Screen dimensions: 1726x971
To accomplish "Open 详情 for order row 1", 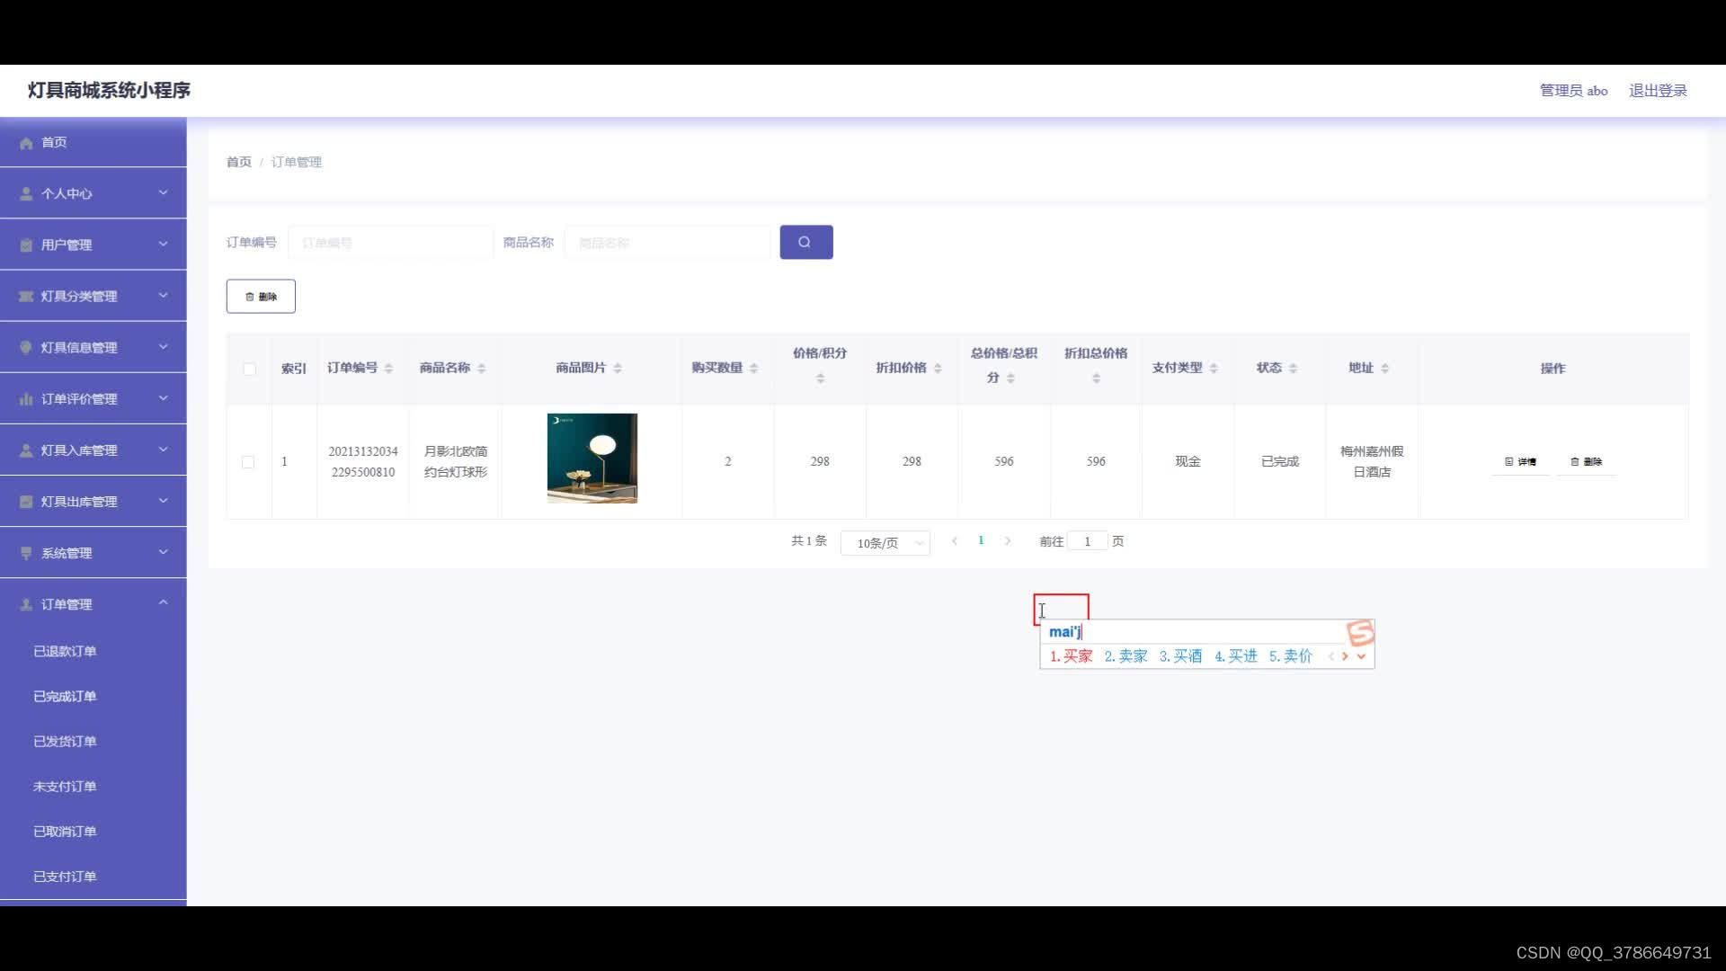I will coord(1520,462).
